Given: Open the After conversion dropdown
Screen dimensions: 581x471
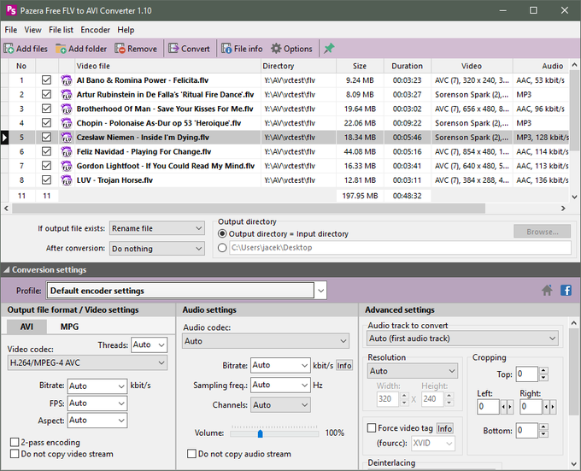Looking at the screenshot, I should pos(156,248).
